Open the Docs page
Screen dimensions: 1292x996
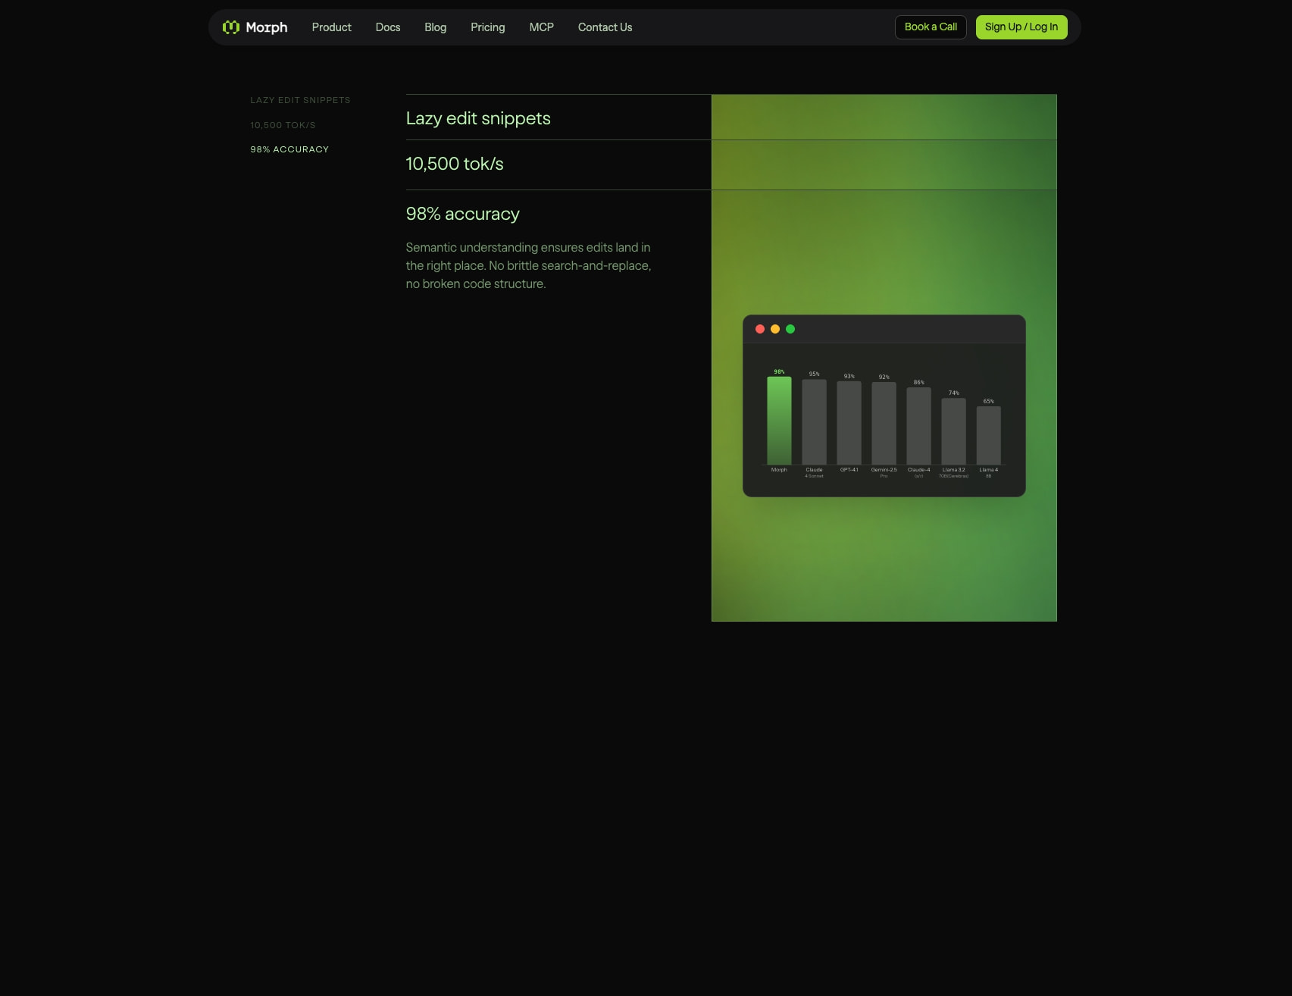coord(388,27)
